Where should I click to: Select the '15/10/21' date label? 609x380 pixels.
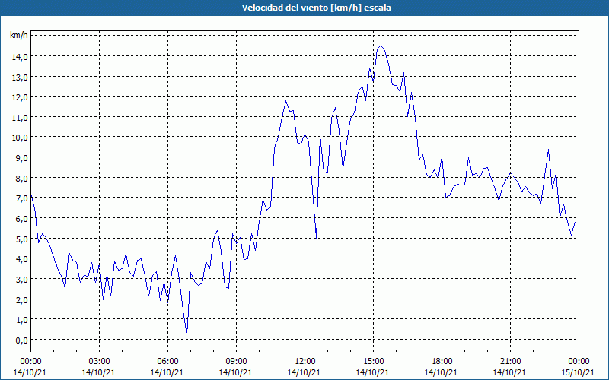[579, 372]
